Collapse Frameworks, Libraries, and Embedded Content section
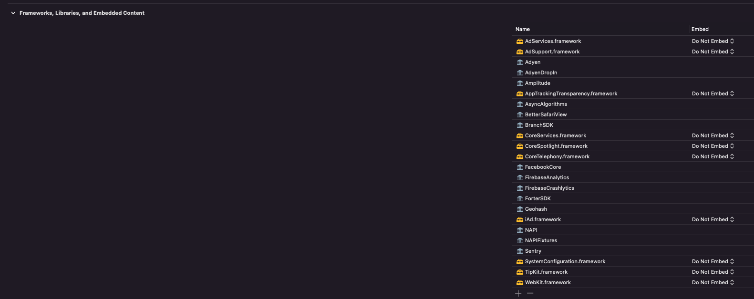754x299 pixels. [x=13, y=13]
